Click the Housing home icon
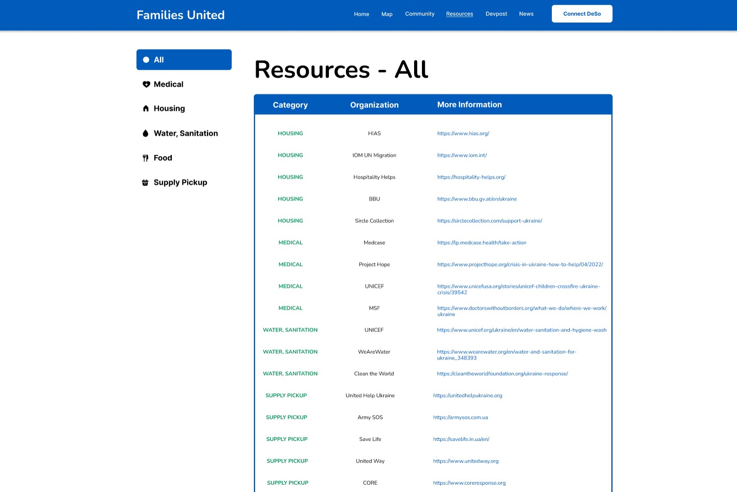737x492 pixels. (146, 108)
